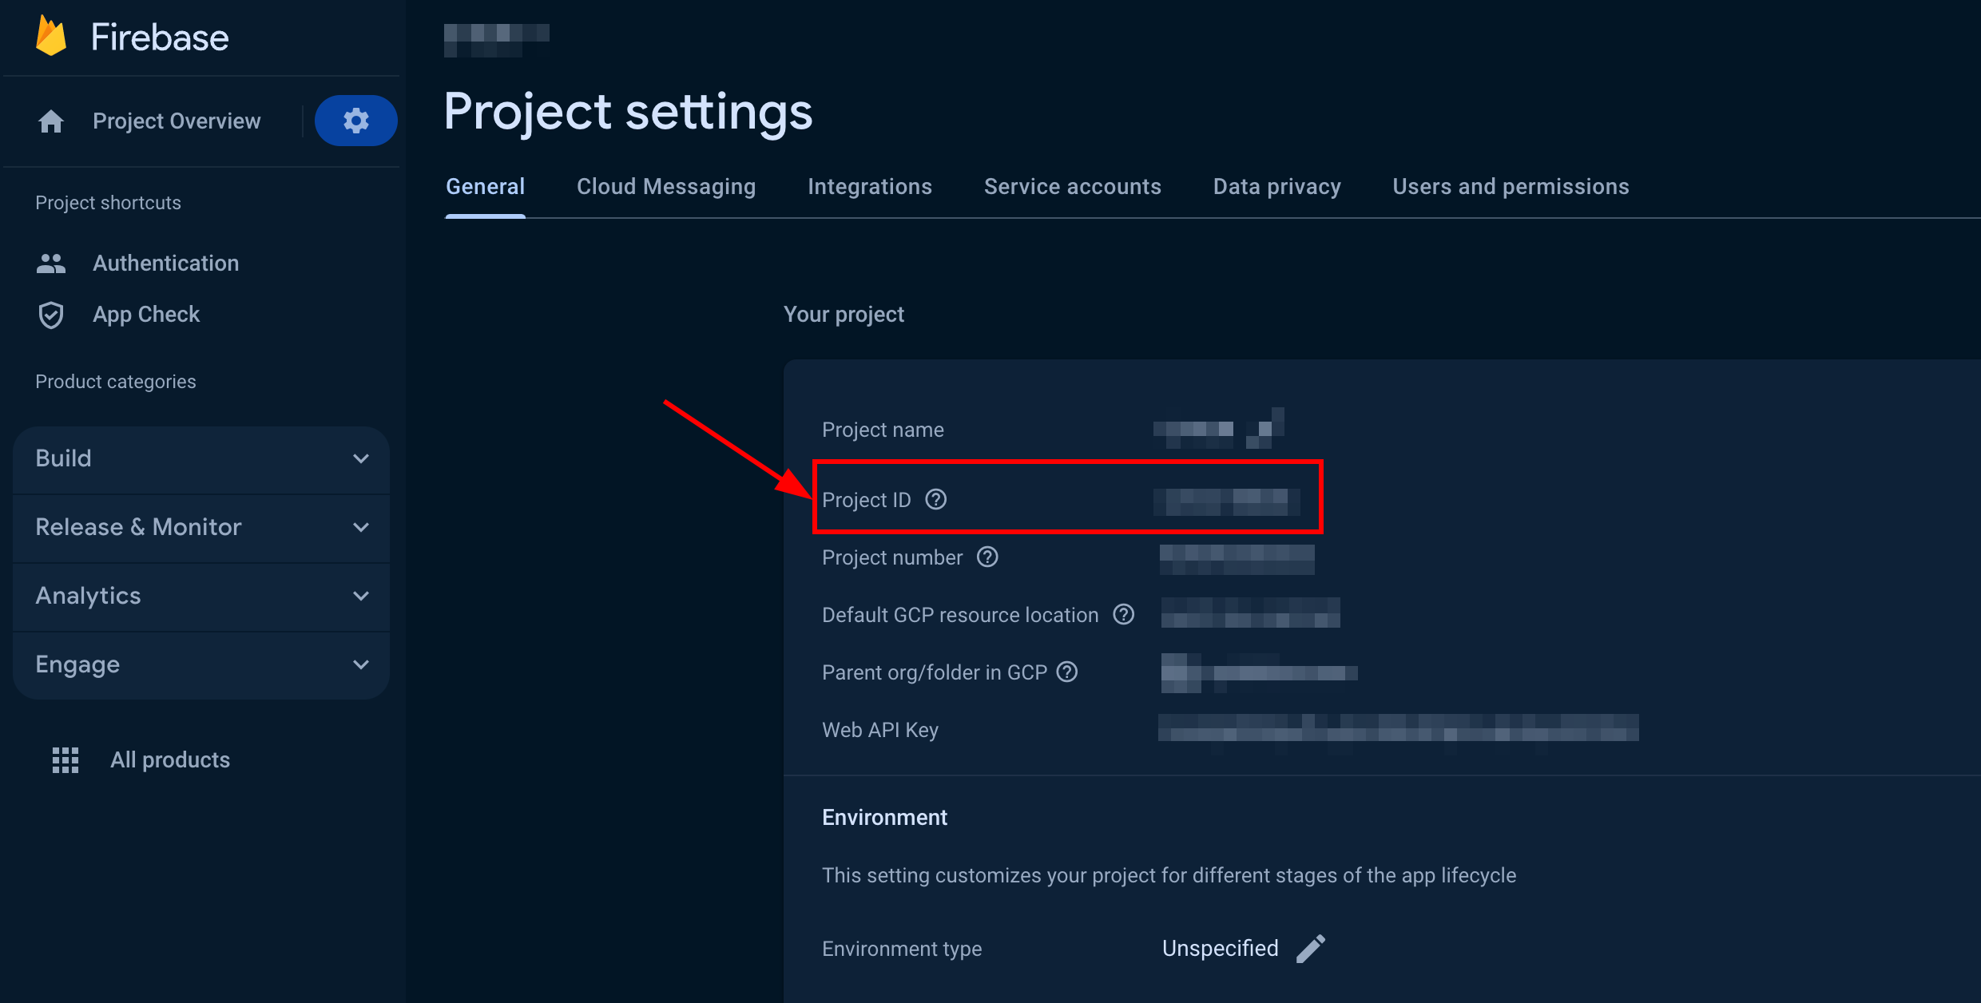Click help icon for Default GCP resource location
Image resolution: width=1981 pixels, height=1003 pixels.
(1123, 614)
